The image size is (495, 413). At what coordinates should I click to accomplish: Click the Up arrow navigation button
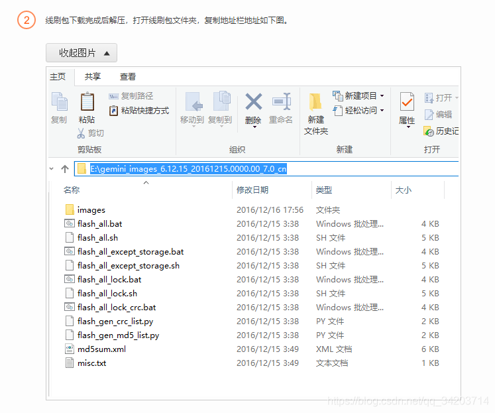[x=65, y=169]
